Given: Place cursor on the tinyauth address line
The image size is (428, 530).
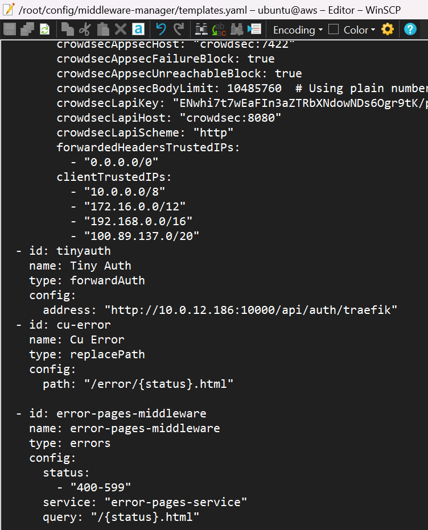Looking at the screenshot, I should 220,310.
